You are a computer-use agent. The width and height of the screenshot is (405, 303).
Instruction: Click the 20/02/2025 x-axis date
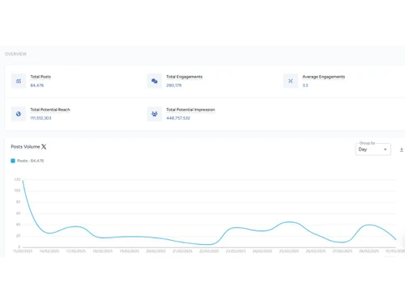click(x=156, y=251)
